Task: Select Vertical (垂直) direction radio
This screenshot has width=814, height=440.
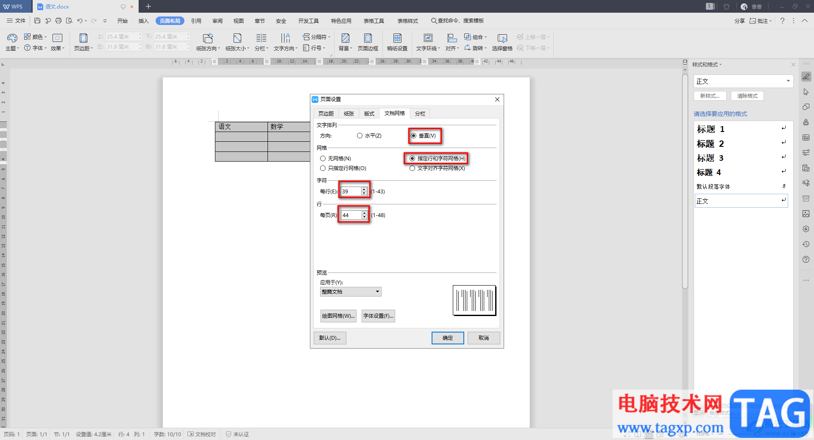Action: click(413, 136)
